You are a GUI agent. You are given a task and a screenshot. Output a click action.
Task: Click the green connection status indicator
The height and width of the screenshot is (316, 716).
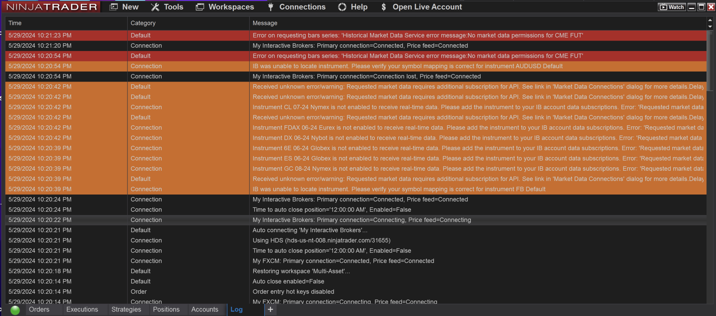tap(15, 310)
